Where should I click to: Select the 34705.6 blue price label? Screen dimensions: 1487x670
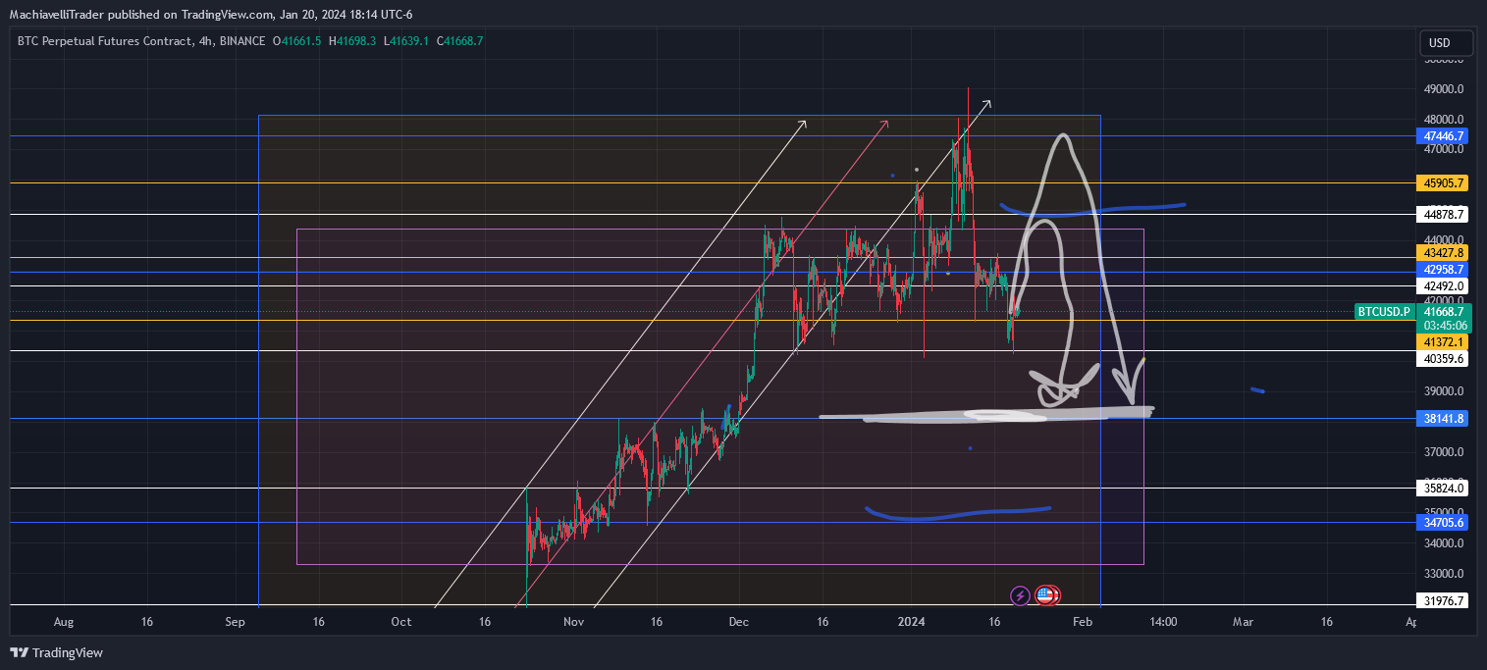point(1443,523)
